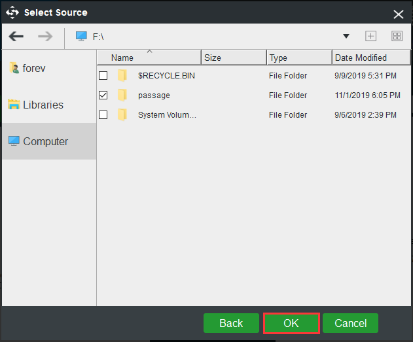Tick the System Volume folder checkbox

pos(103,115)
